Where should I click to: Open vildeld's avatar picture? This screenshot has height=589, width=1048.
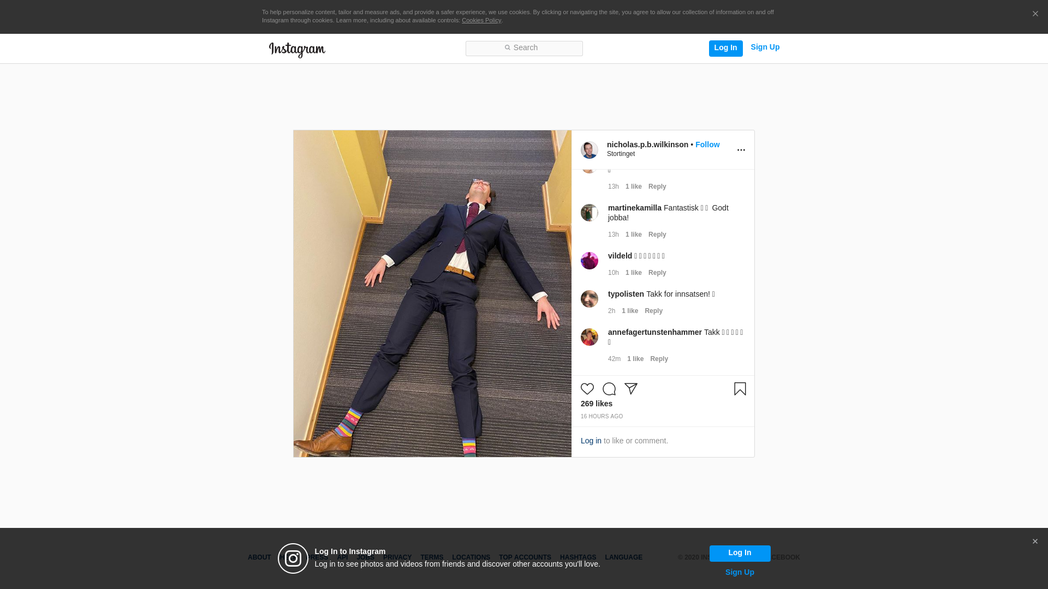[x=589, y=261]
